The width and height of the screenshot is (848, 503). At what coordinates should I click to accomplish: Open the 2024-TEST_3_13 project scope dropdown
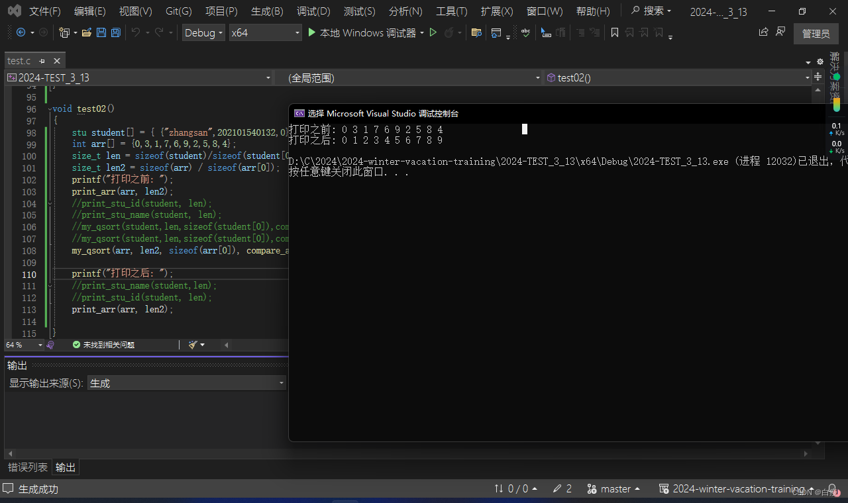point(139,77)
